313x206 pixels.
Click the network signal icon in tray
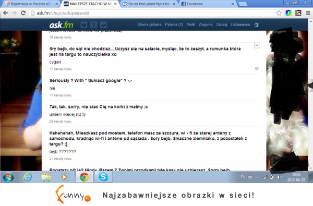coord(264,177)
